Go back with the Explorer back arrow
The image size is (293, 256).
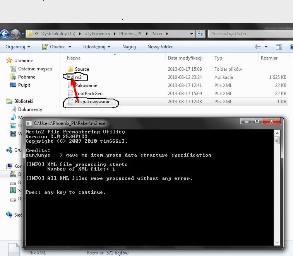pyautogui.click(x=4, y=34)
